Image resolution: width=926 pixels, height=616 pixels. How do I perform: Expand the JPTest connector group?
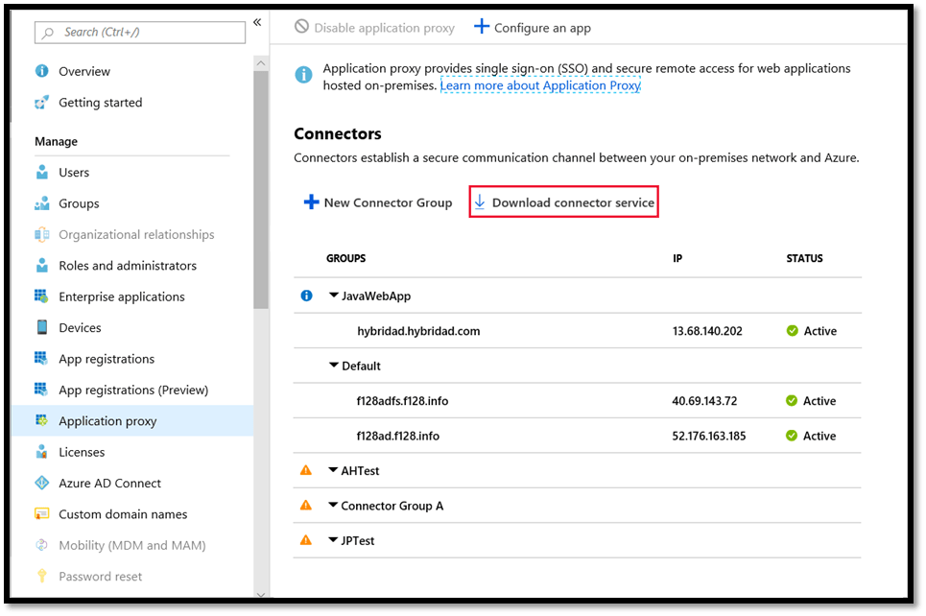click(x=333, y=540)
